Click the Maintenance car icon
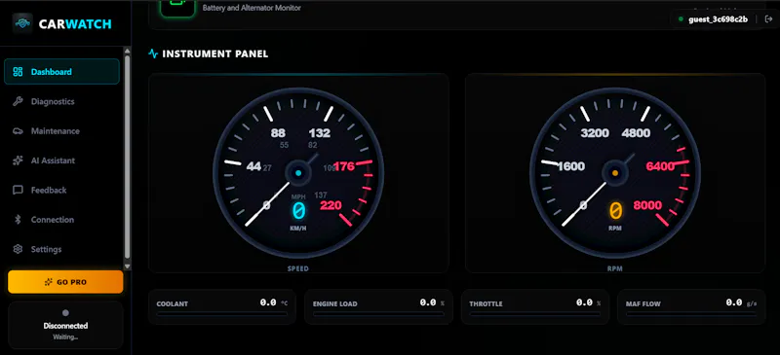The image size is (780, 355). [x=18, y=131]
